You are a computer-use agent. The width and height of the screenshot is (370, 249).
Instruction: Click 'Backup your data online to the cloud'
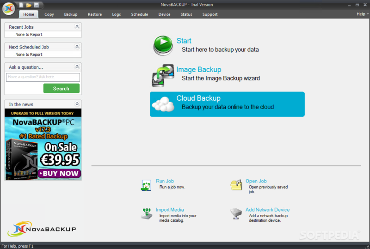(x=228, y=107)
